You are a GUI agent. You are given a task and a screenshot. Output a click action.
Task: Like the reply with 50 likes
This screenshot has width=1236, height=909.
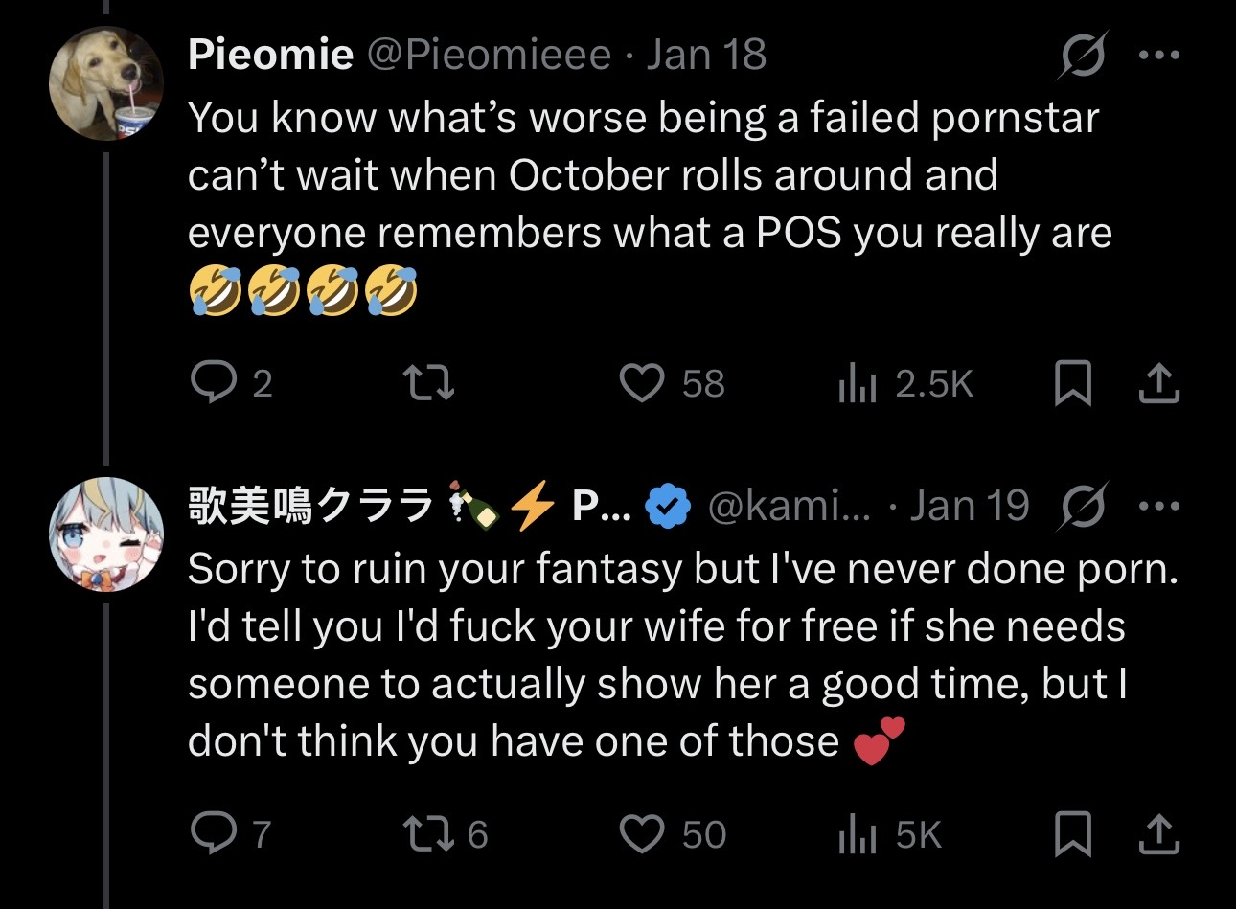(673, 835)
